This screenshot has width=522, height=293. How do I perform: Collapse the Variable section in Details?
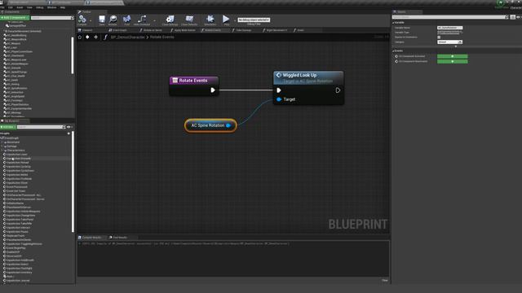click(393, 23)
